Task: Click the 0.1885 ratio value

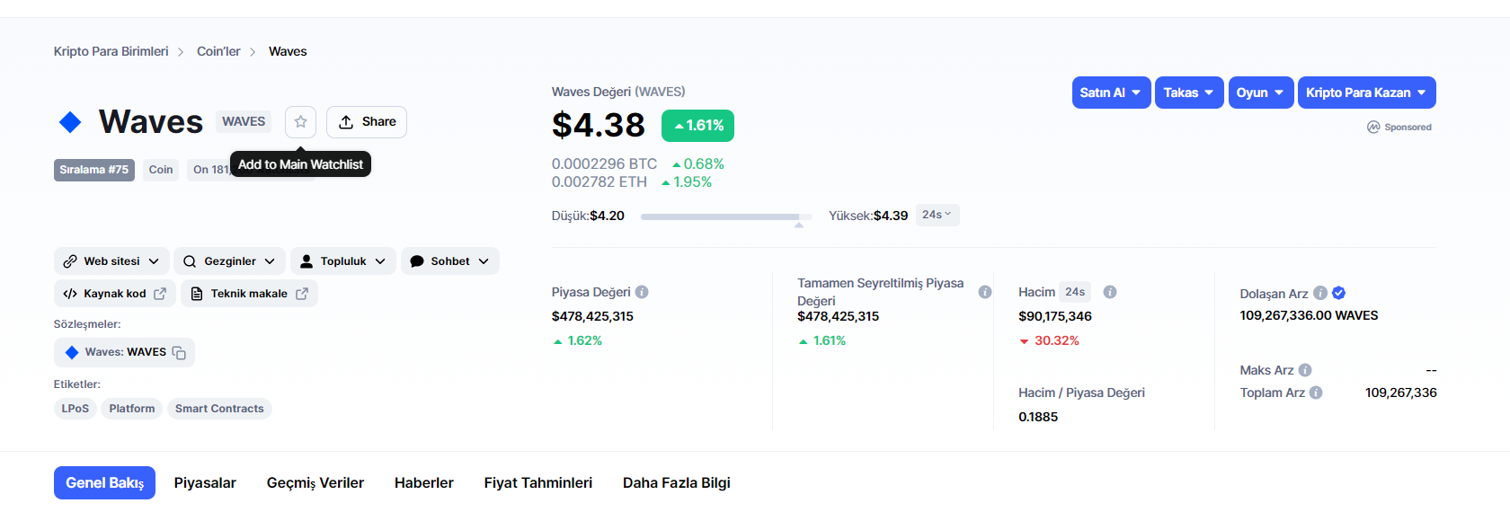Action: point(1038,417)
